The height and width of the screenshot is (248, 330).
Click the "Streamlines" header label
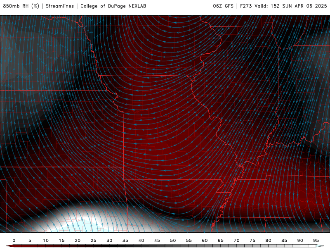click(60, 6)
